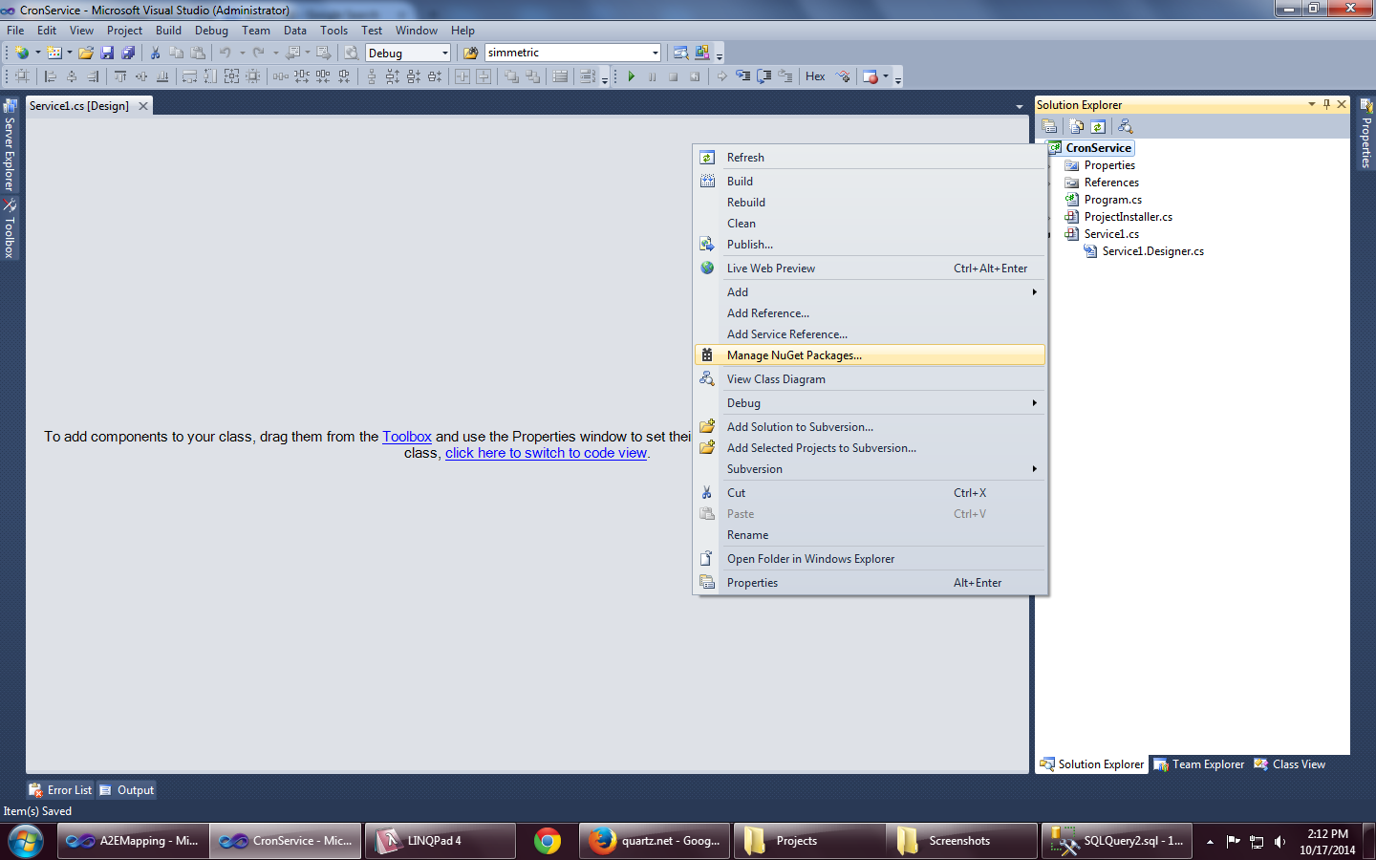
Task: Choose Refresh in the context menu
Action: pyautogui.click(x=870, y=158)
